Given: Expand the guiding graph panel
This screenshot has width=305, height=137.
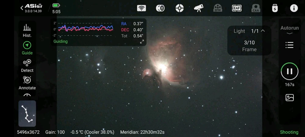Looking at the screenshot, I should (142, 41).
